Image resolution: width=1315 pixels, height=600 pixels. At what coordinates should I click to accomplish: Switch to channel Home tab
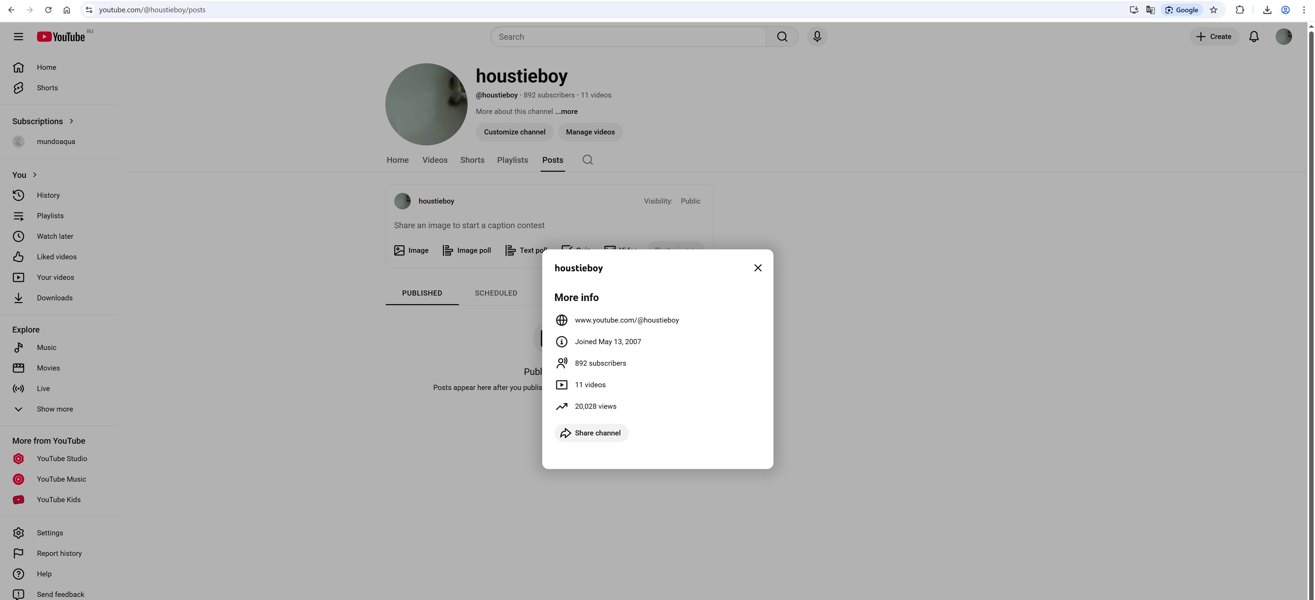click(398, 160)
